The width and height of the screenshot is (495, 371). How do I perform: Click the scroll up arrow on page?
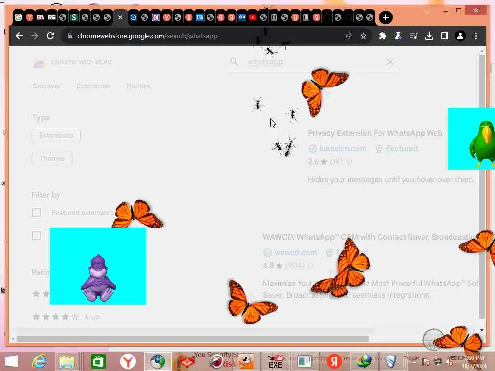482,50
